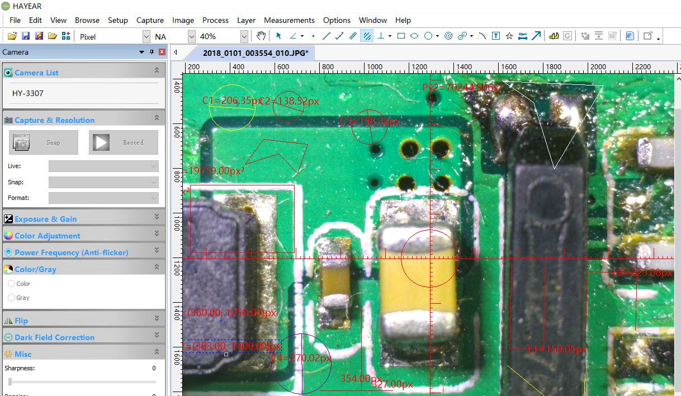This screenshot has width=681, height=396.
Task: Choose the text annotation tool
Action: coord(496,36)
